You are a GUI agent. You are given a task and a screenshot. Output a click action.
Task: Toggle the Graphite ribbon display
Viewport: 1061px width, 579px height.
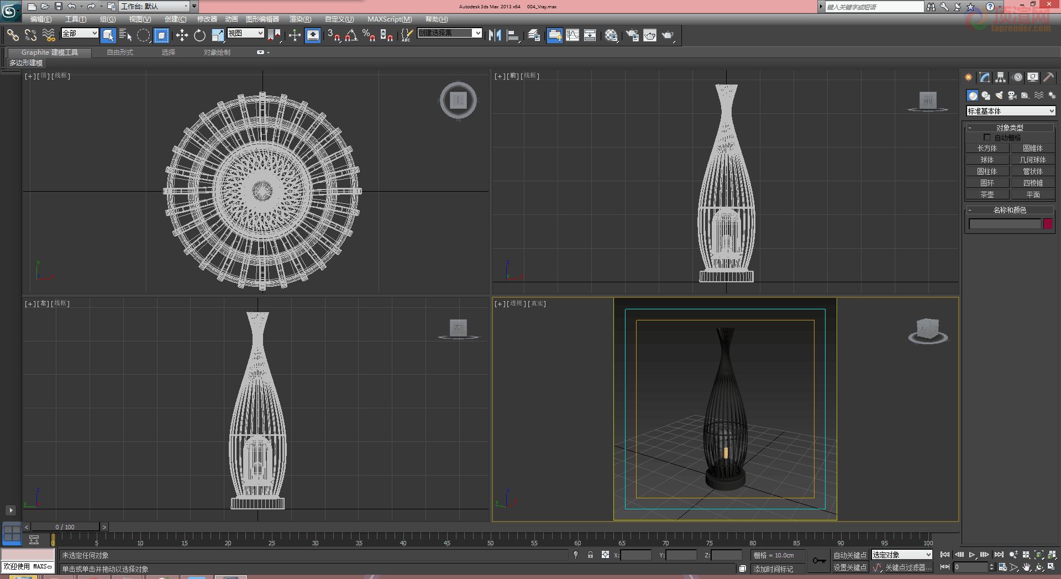tap(554, 35)
